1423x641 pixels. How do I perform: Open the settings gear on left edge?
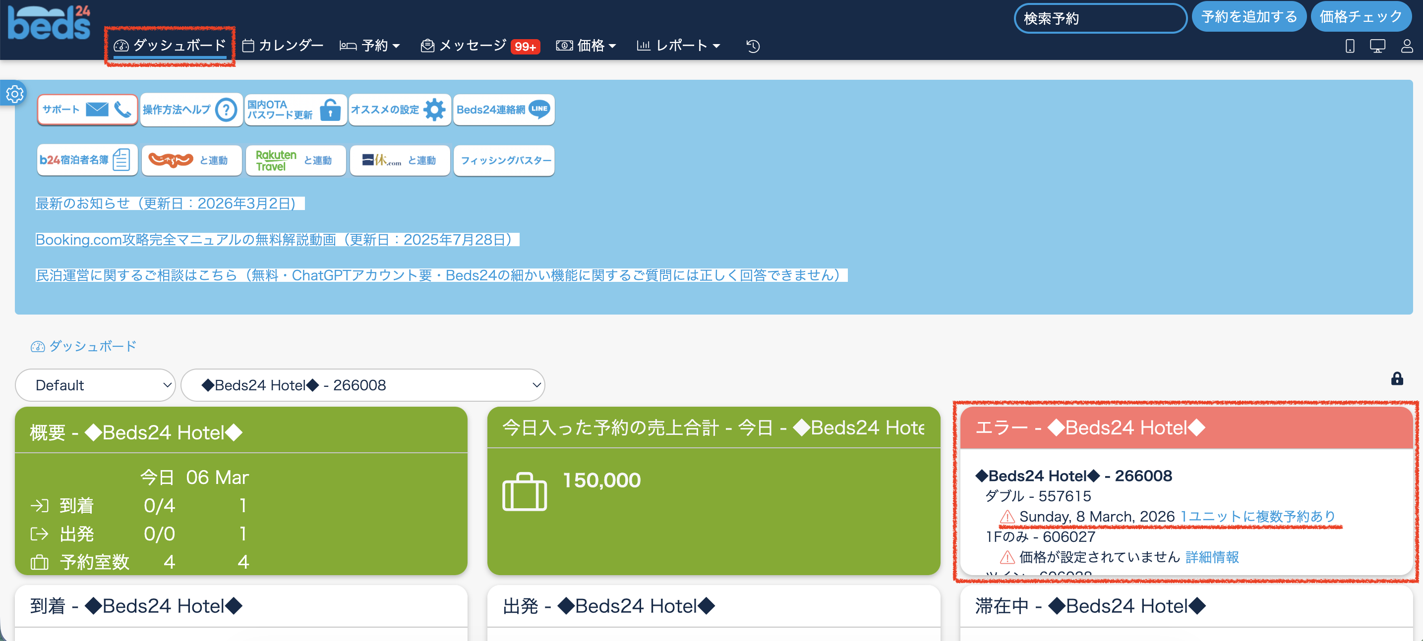(x=14, y=94)
